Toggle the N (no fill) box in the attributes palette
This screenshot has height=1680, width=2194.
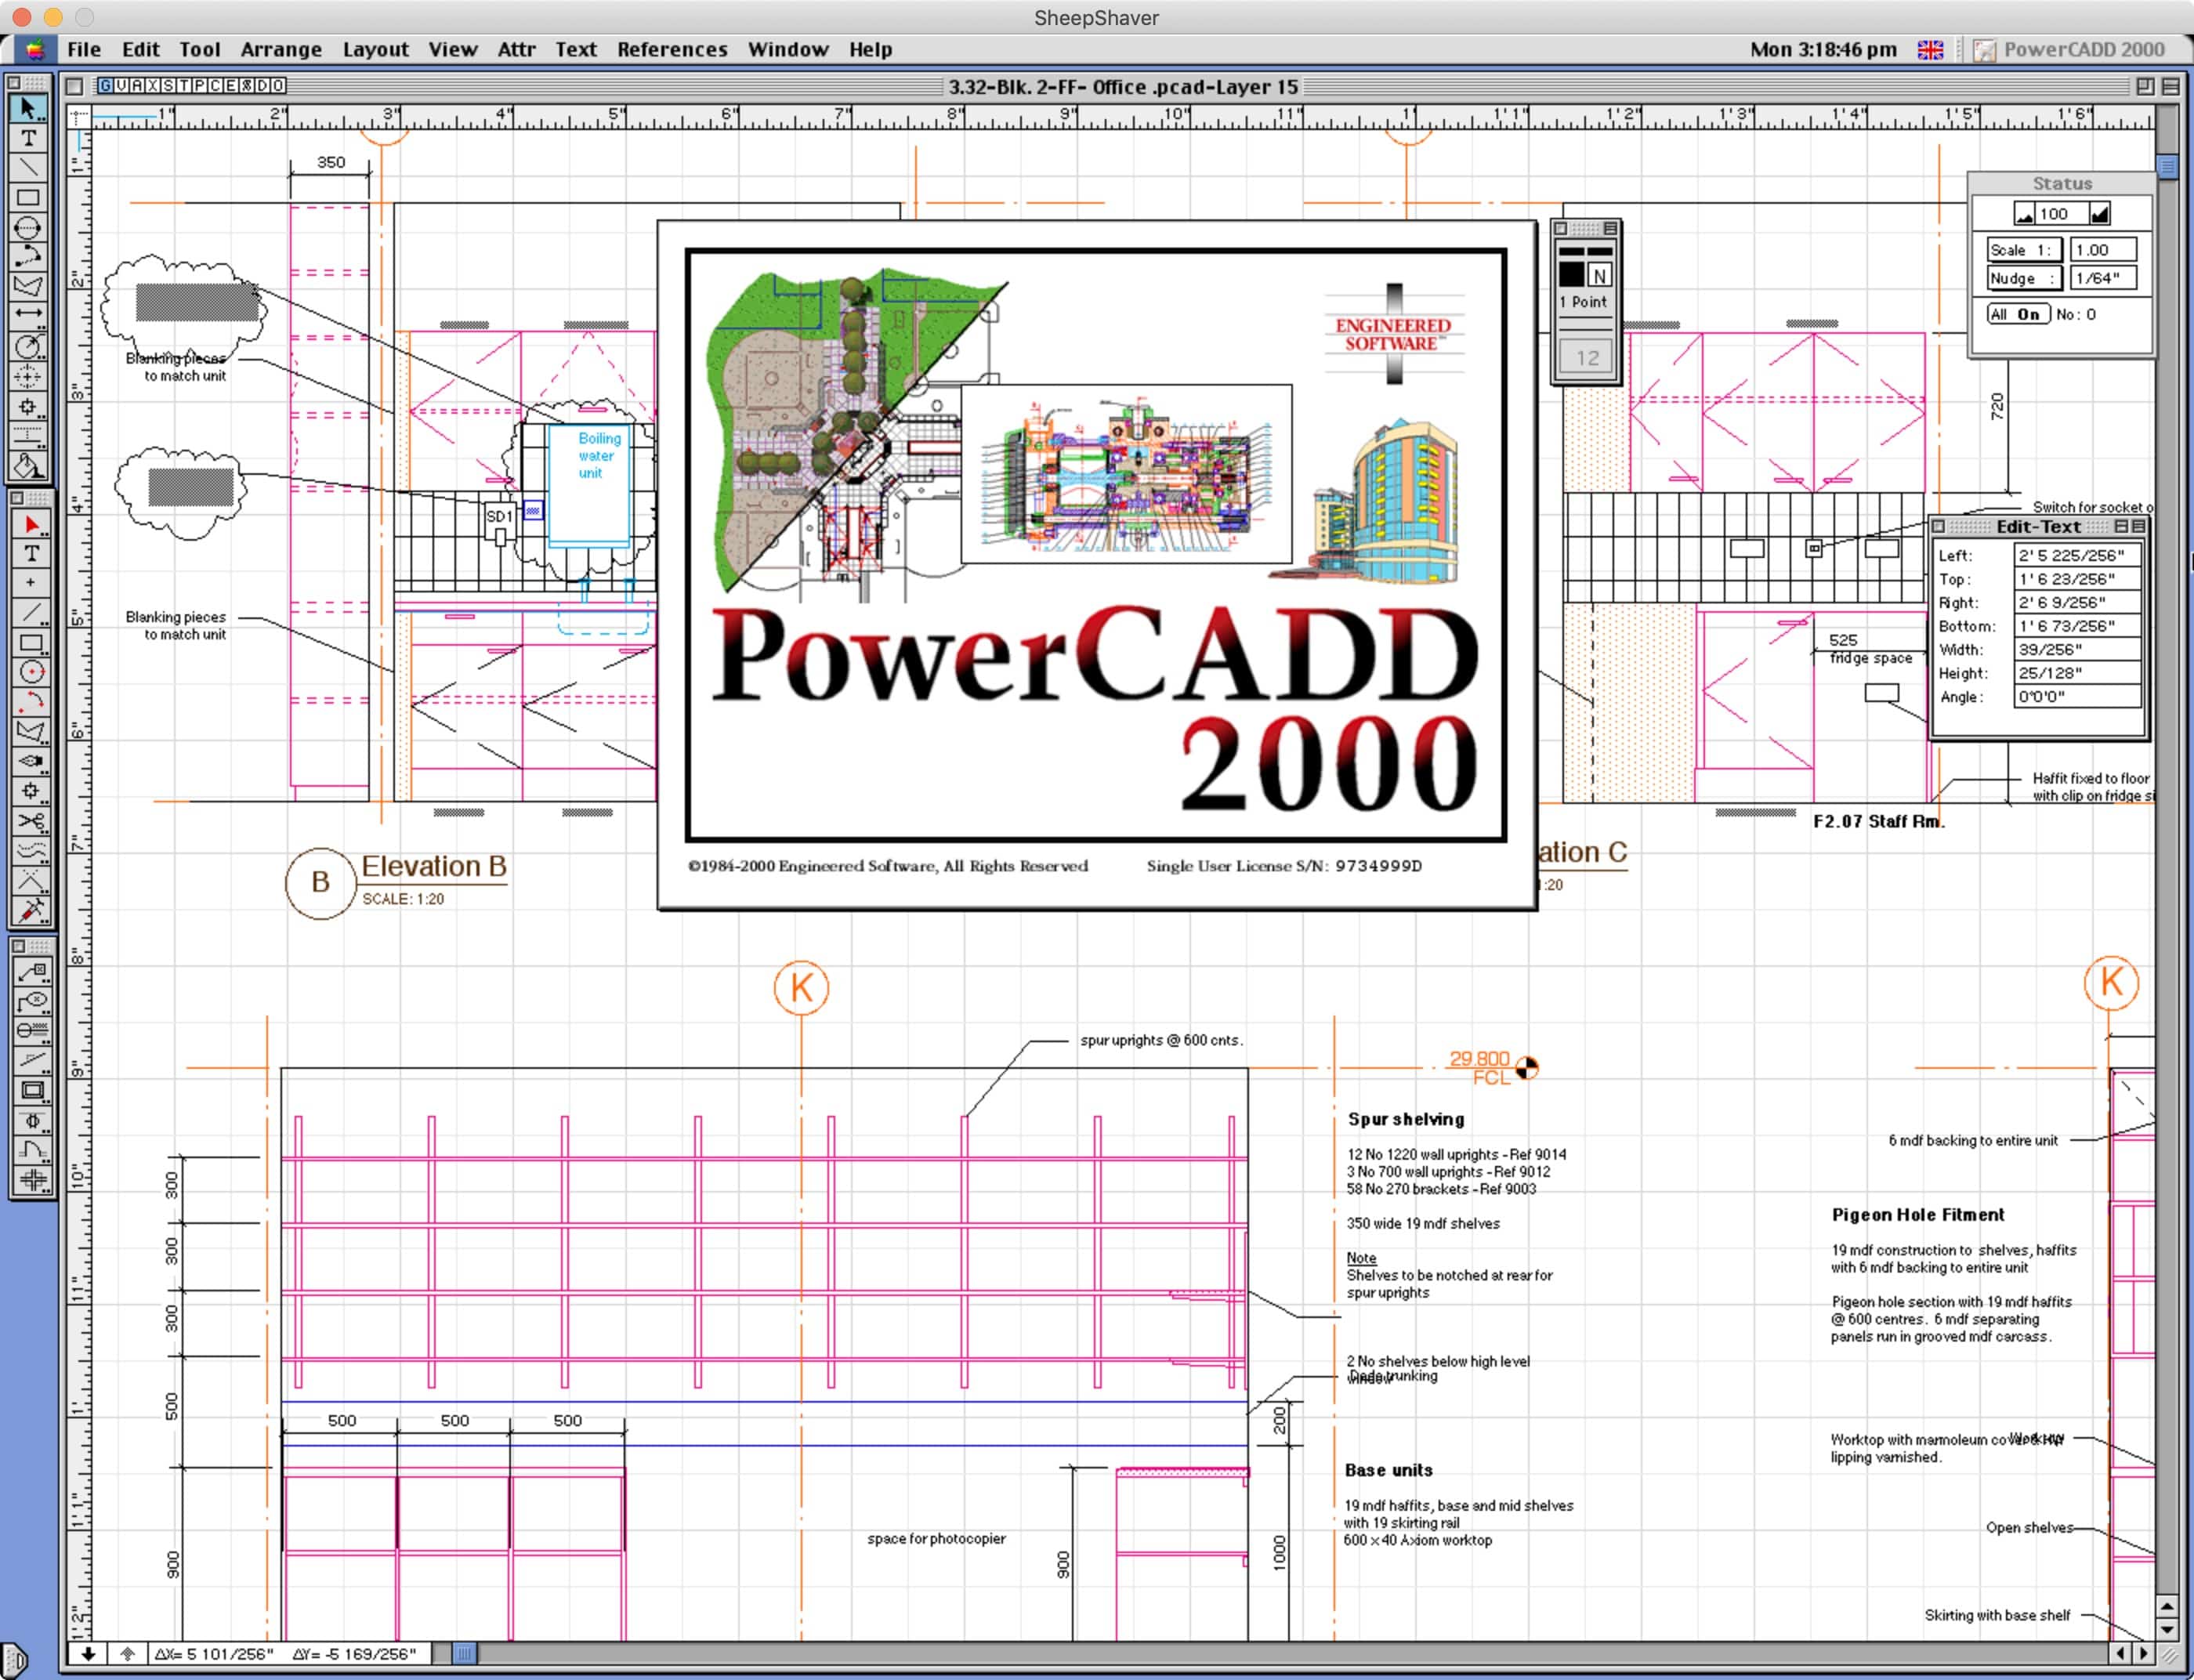[x=1600, y=276]
